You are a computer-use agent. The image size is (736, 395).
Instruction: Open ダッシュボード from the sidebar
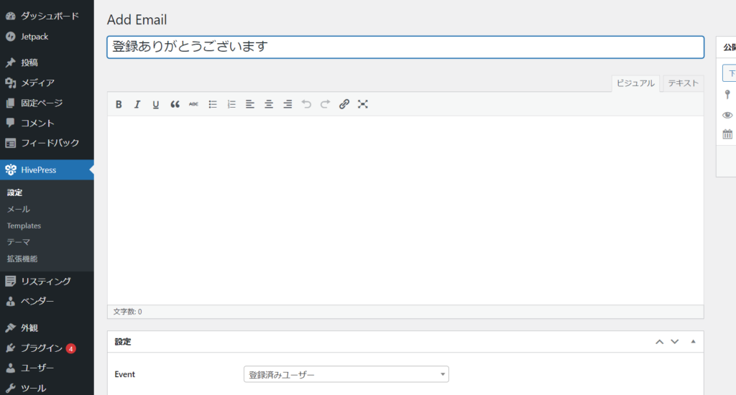point(50,16)
